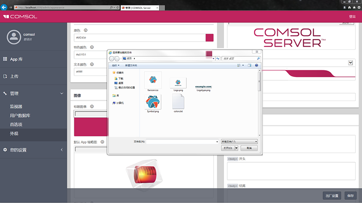
Task: Open the 组织 dropdown menu in dialog
Action: point(116,65)
